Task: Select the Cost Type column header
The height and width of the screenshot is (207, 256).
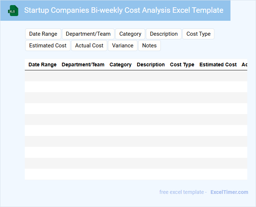Action: click(182, 65)
